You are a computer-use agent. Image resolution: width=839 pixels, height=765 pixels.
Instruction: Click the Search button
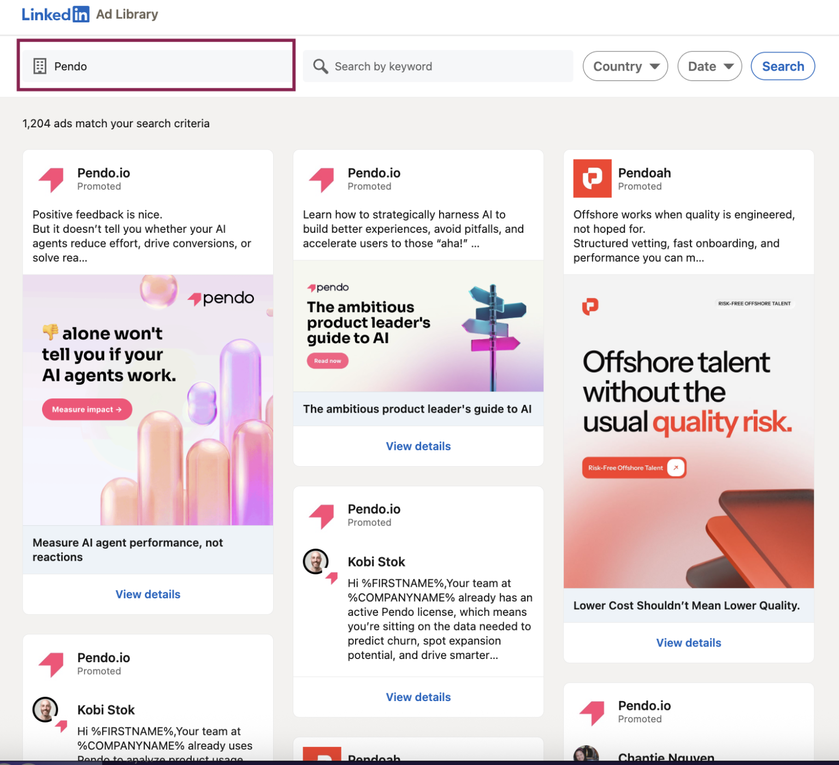783,66
